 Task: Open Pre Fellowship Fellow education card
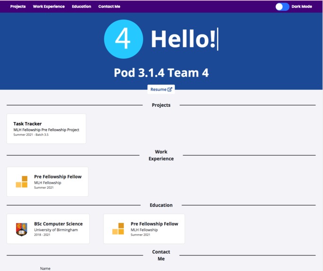pos(144,229)
